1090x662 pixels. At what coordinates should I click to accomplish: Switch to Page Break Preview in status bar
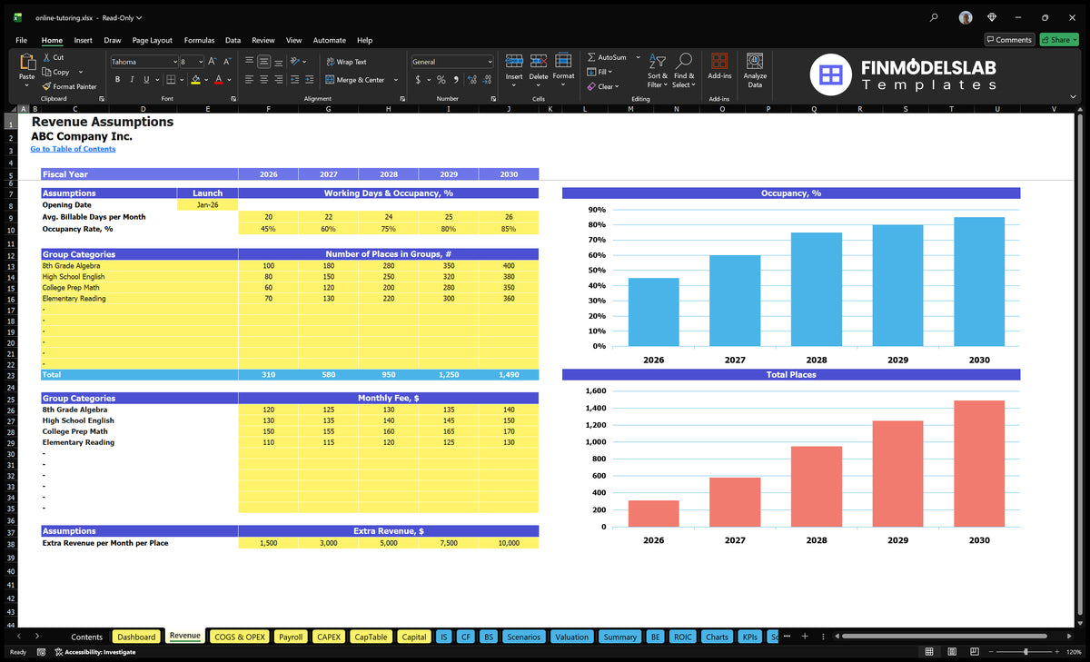[976, 651]
